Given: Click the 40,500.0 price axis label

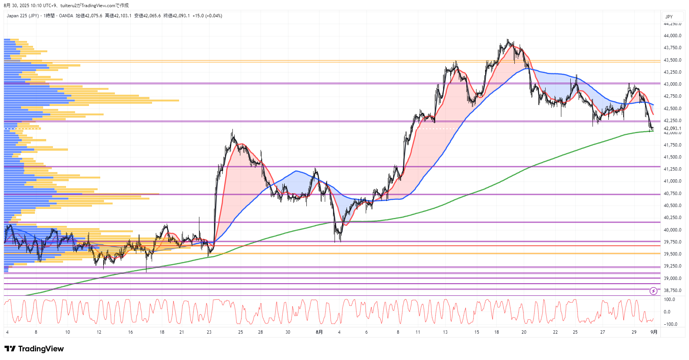Looking at the screenshot, I should 672,206.
